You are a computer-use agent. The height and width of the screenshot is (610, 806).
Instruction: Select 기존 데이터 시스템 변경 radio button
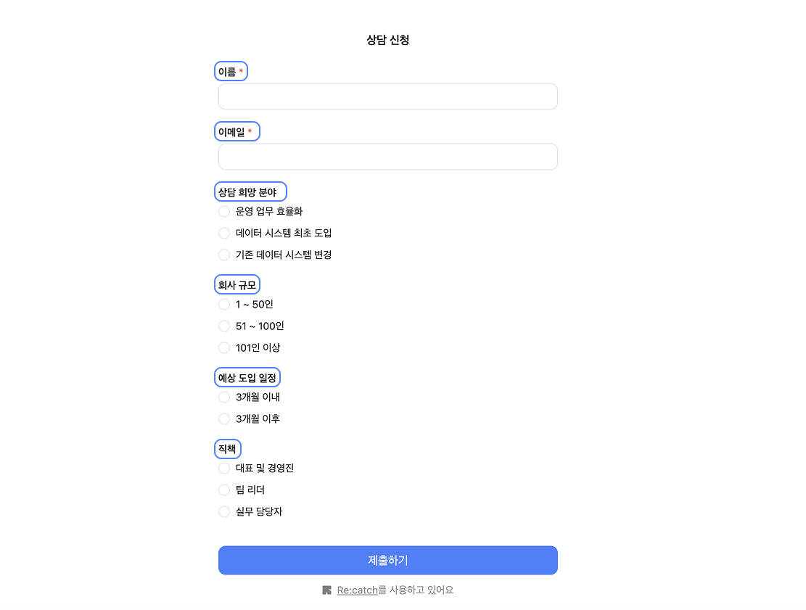coord(224,255)
